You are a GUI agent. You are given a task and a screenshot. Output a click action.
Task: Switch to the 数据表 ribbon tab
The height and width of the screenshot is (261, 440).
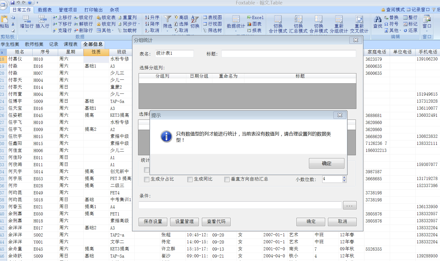[x=44, y=10]
